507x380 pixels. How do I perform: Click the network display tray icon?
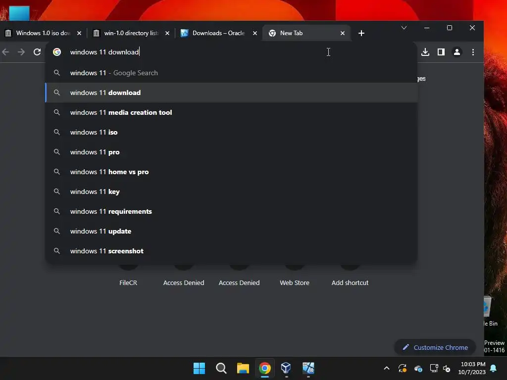434,368
